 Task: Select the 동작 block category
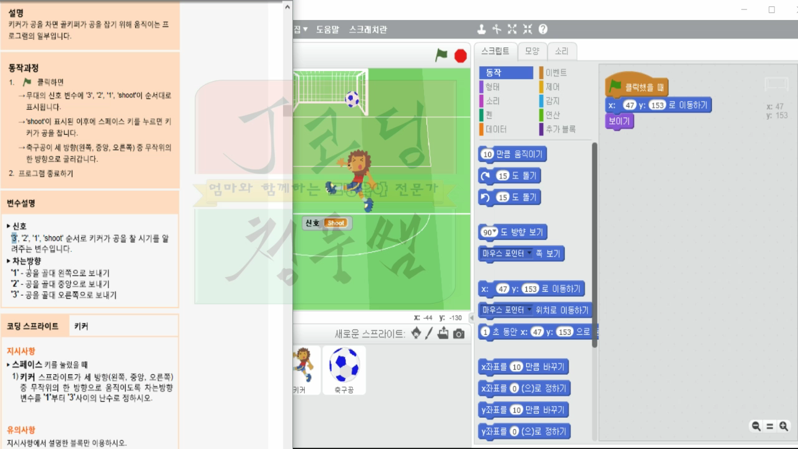(x=506, y=73)
